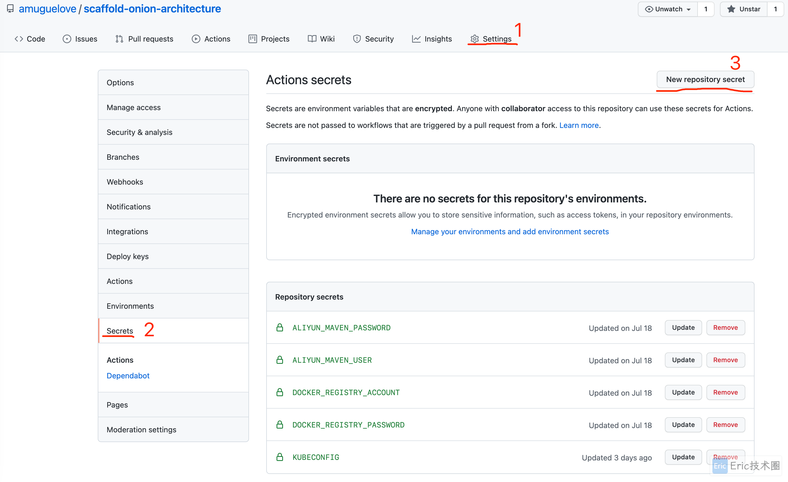Remove the ALIYUN_MAVEN_PASSWORD secret
This screenshot has width=788, height=482.
click(725, 328)
